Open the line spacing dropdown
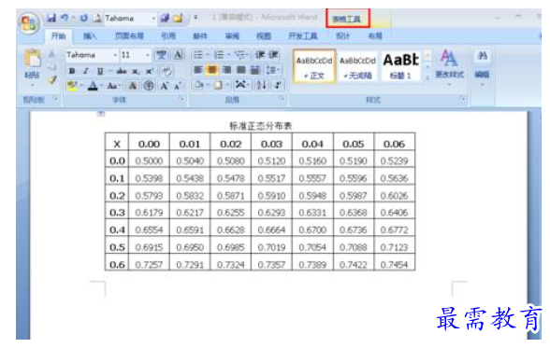This screenshot has height=348, width=550. (x=273, y=70)
